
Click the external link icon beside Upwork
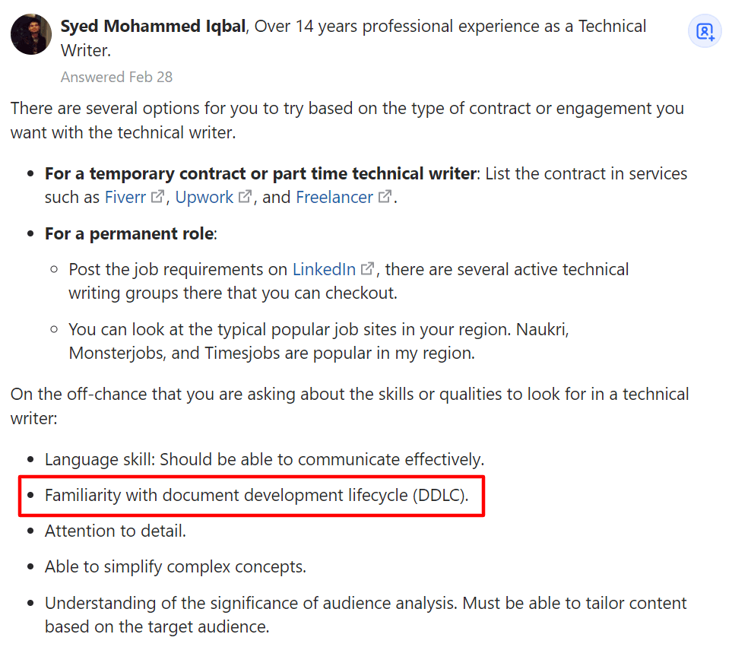pyautogui.click(x=245, y=197)
